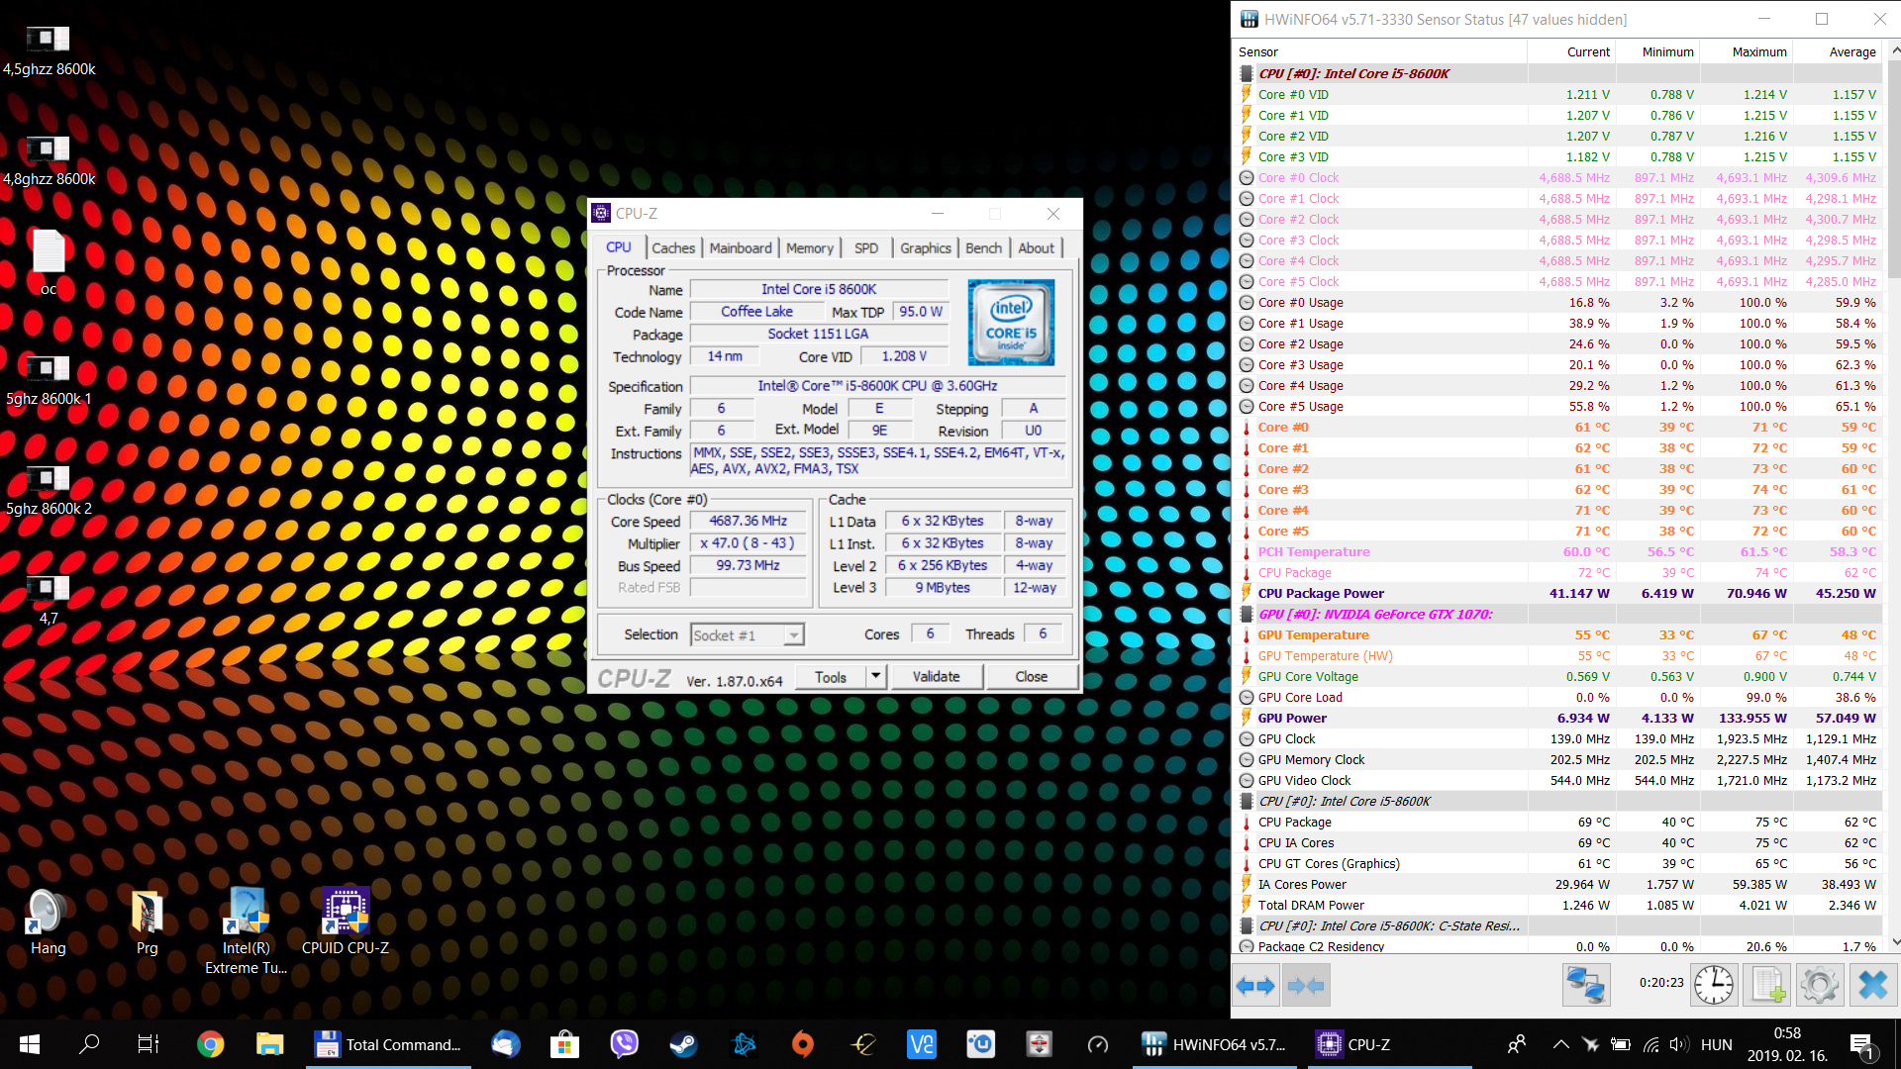Select the '5ghz 8600k 2' desktop icon
1901x1069 pixels.
(x=49, y=490)
